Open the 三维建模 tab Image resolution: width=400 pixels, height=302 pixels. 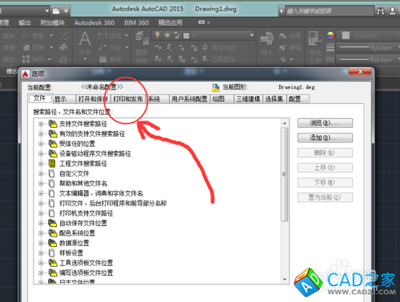pyautogui.click(x=248, y=99)
